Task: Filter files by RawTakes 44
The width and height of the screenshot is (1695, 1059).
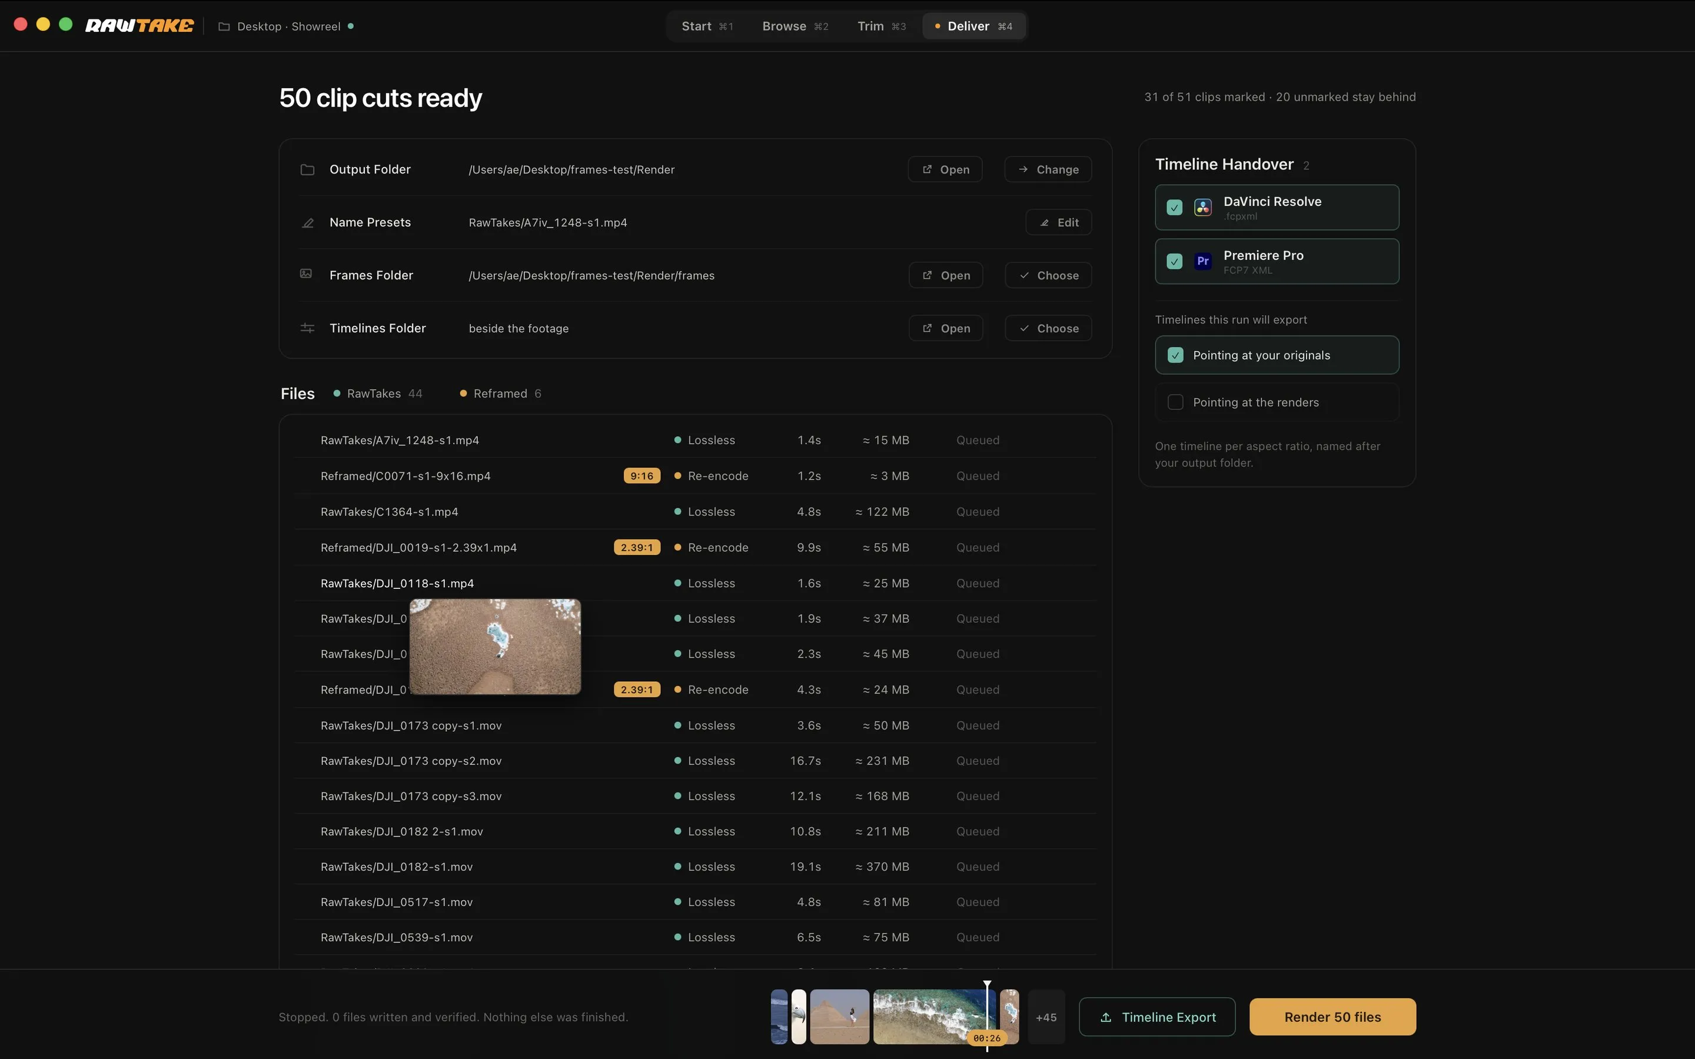Action: [377, 394]
